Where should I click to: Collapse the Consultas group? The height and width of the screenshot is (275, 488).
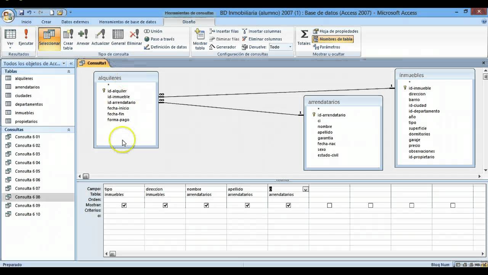(69, 130)
